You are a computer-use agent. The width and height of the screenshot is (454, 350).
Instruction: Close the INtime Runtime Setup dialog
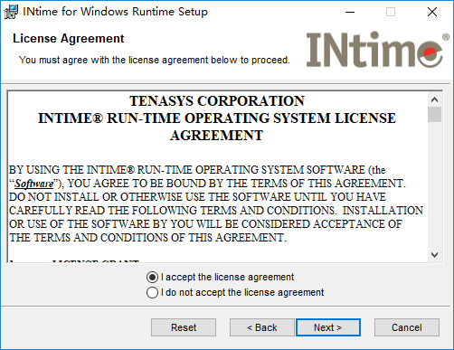(x=432, y=12)
